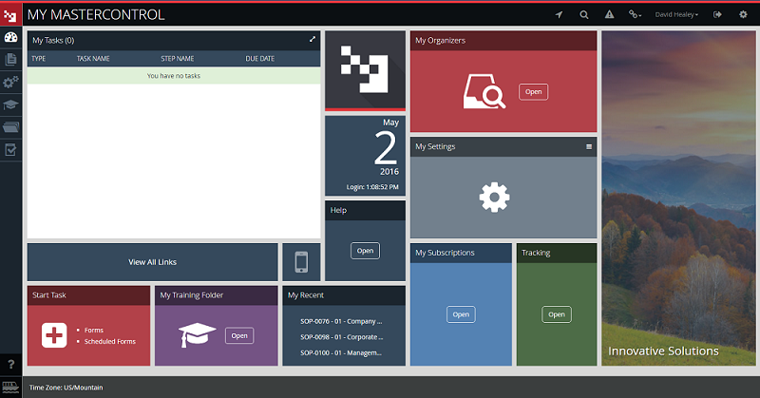The width and height of the screenshot is (760, 398).
Task: Click the May 2 2016 date tile
Action: click(x=365, y=156)
